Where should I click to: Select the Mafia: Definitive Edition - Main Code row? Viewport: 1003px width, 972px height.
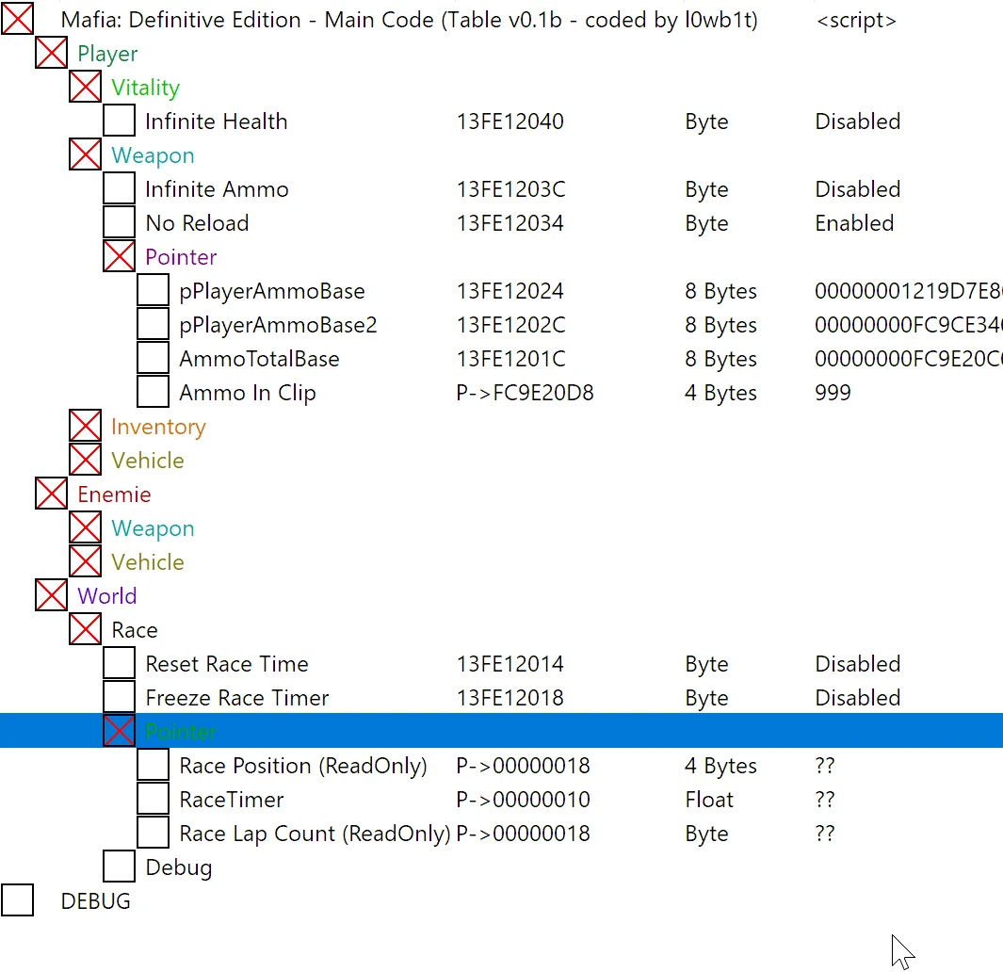pyautogui.click(x=410, y=20)
